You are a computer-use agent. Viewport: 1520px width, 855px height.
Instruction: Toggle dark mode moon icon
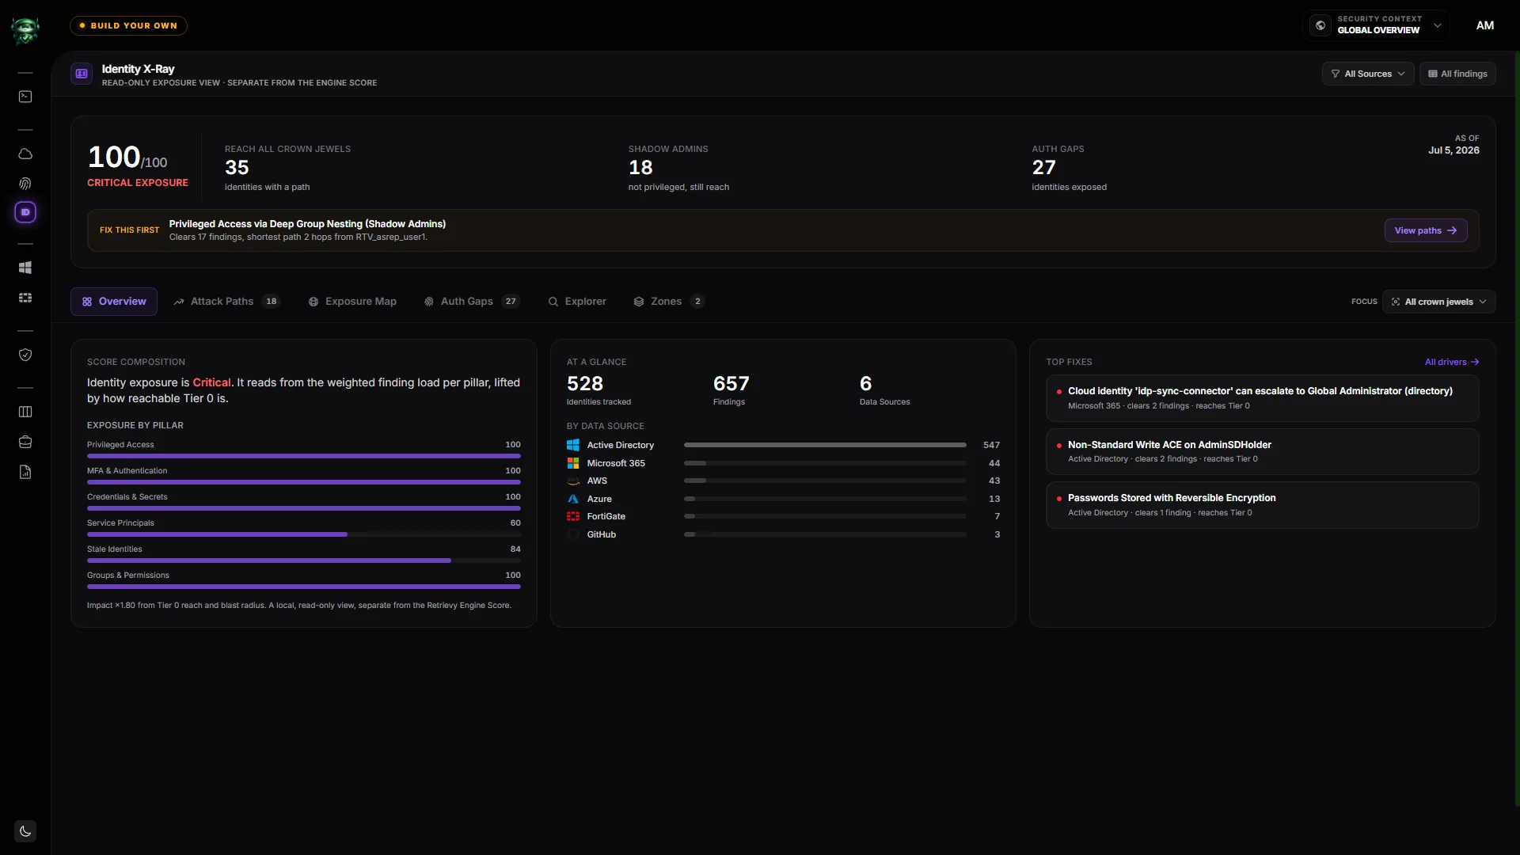click(x=25, y=831)
